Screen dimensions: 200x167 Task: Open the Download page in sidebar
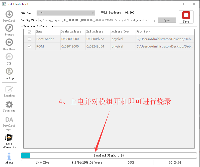[x=9, y=16]
